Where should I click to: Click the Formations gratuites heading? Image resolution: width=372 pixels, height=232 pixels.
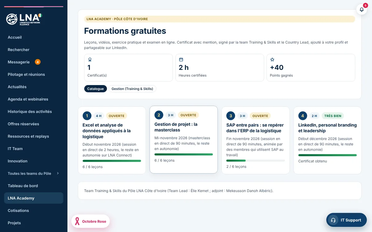(125, 31)
